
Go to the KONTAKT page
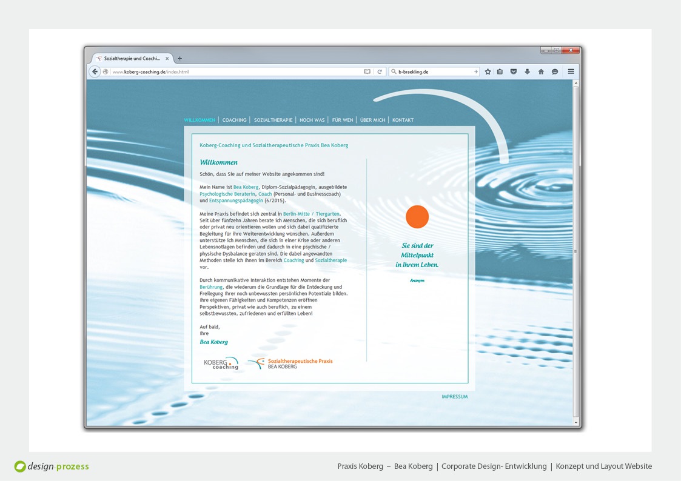403,120
